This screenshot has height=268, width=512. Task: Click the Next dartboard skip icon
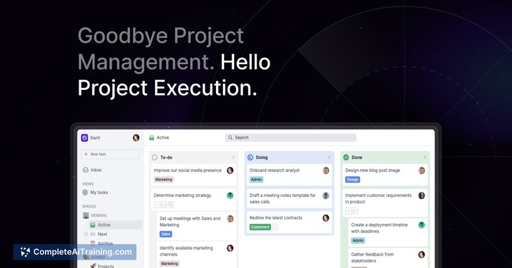click(93, 234)
